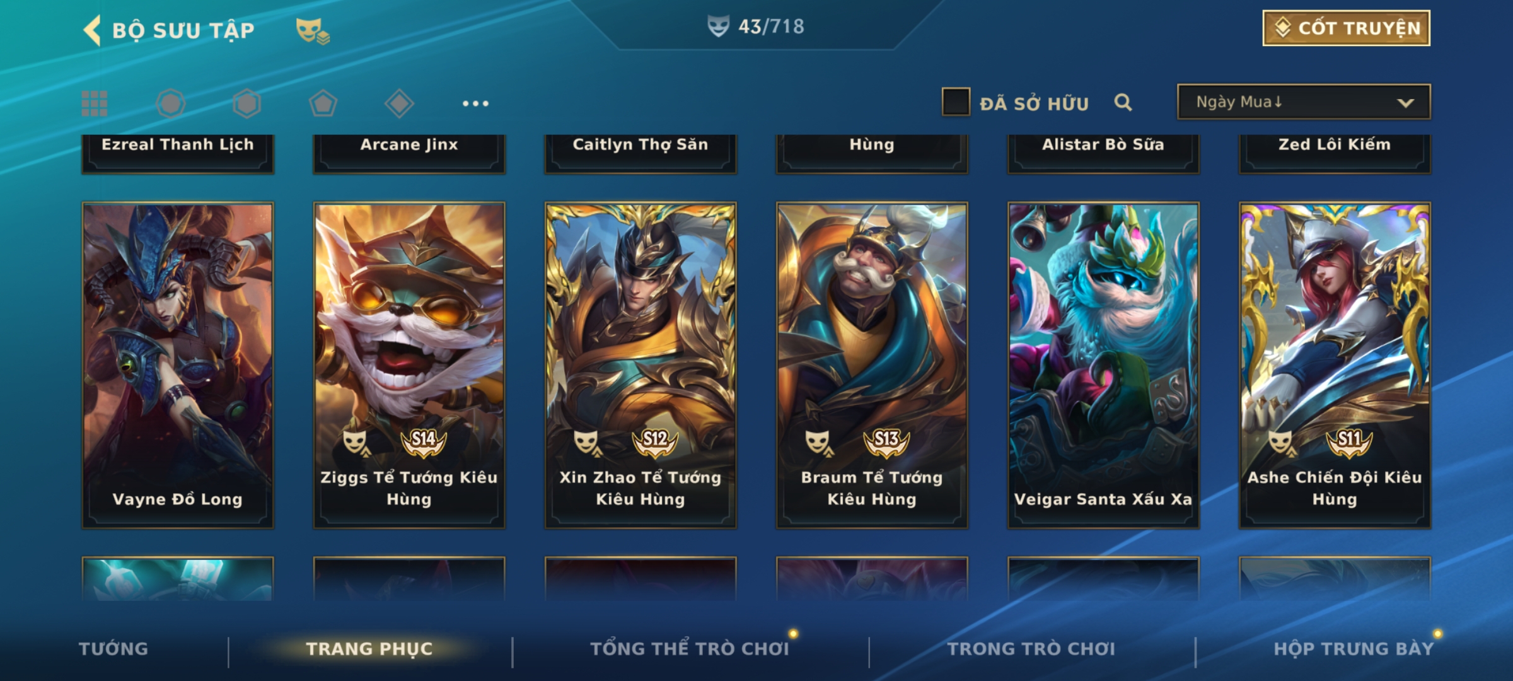The image size is (1513, 681).
Task: Select the Ziggs Tể Tướng Kiêu Hùng card
Action: [x=409, y=365]
